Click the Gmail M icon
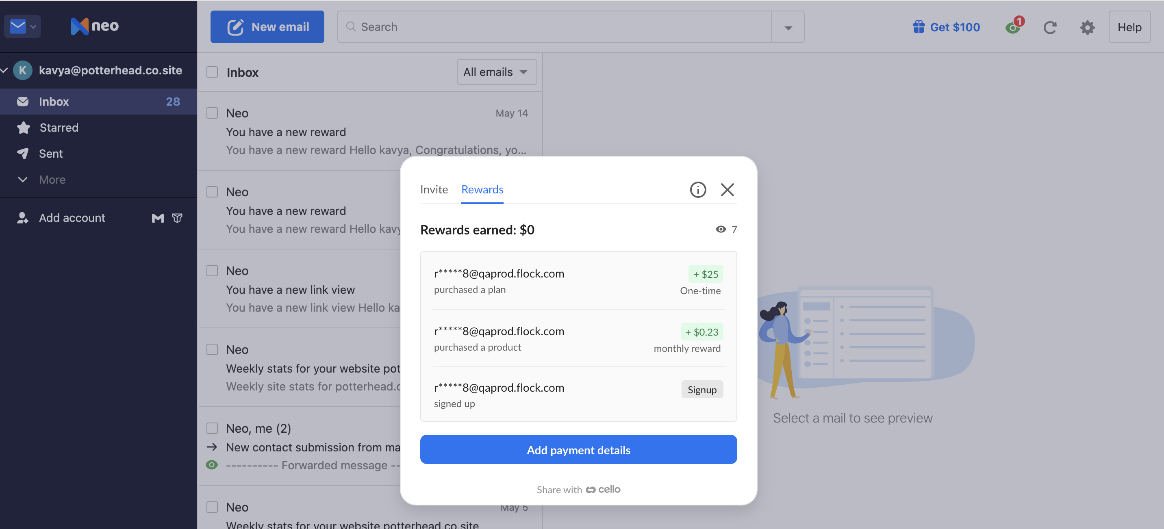This screenshot has height=529, width=1164. 158,218
